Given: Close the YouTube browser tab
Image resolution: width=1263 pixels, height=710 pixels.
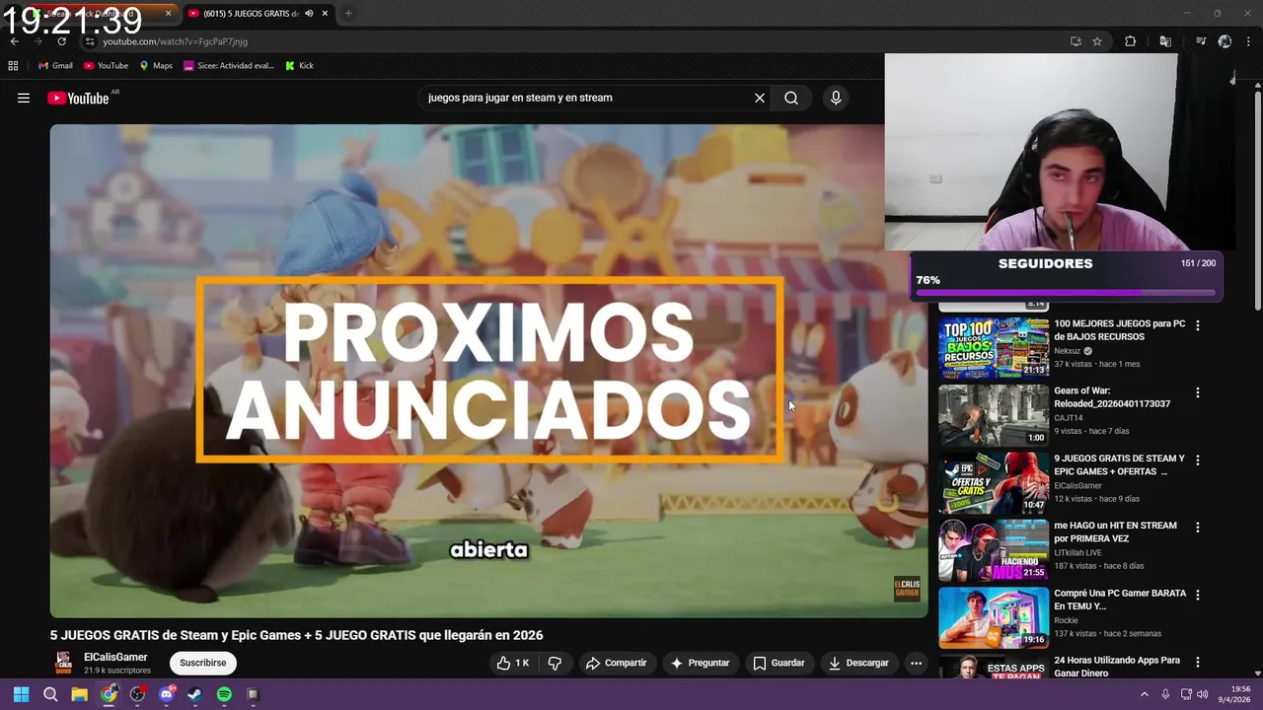Looking at the screenshot, I should (x=325, y=14).
